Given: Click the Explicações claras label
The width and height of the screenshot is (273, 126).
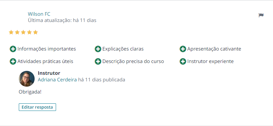Looking at the screenshot, I should click(x=123, y=49).
